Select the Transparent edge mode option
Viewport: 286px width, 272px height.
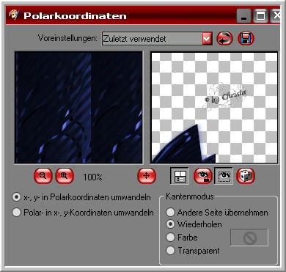coord(193,251)
